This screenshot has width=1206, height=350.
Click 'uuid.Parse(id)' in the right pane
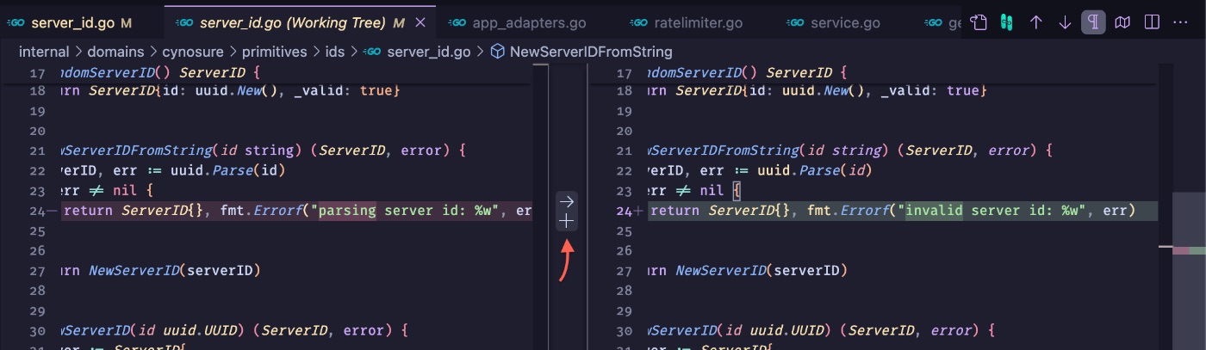[x=814, y=170]
